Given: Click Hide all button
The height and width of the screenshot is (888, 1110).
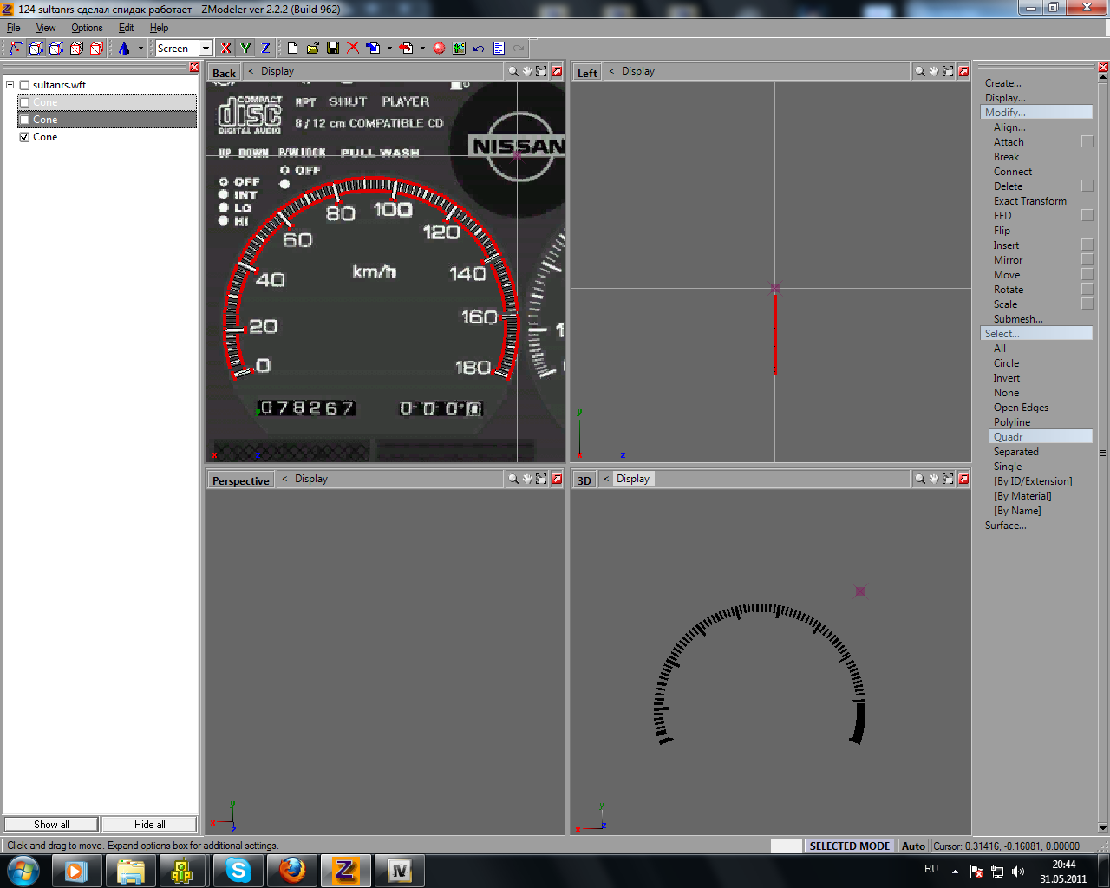Looking at the screenshot, I should (x=150, y=825).
